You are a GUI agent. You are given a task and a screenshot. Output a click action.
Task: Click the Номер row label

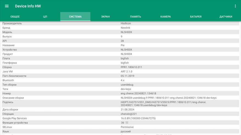pyautogui.click(x=7, y=93)
